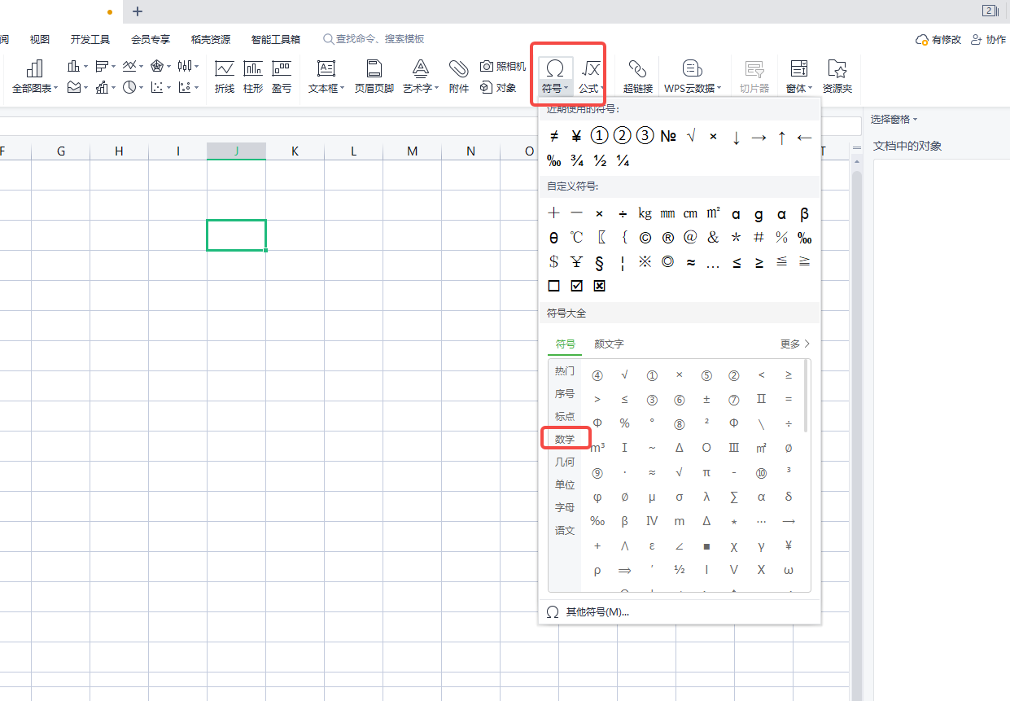Switch to the 颜文字 emoticon tab
The height and width of the screenshot is (701, 1010).
[609, 344]
